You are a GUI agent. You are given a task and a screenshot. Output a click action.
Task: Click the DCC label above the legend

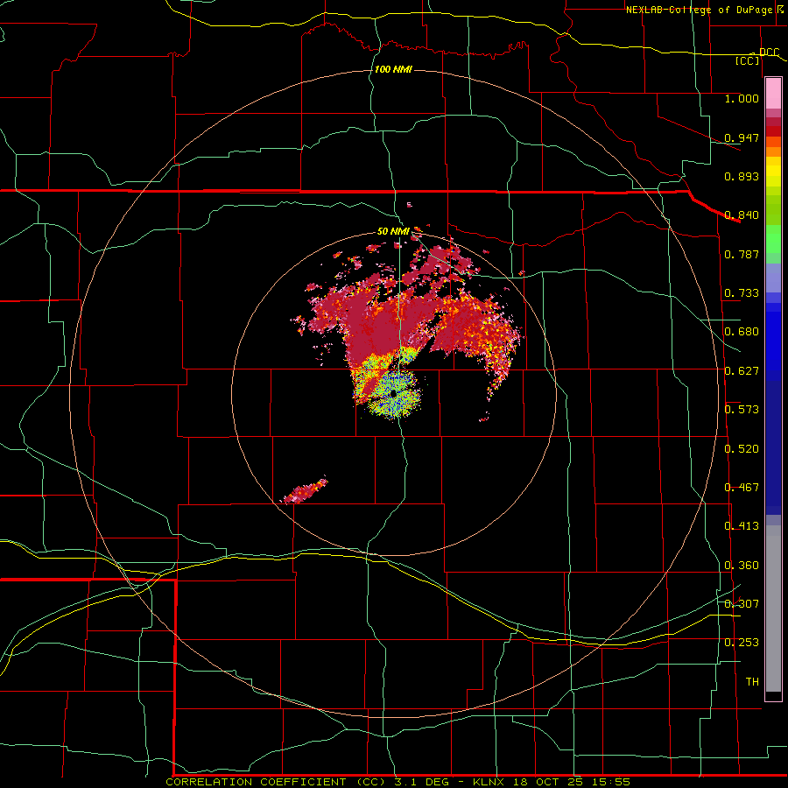tap(769, 52)
